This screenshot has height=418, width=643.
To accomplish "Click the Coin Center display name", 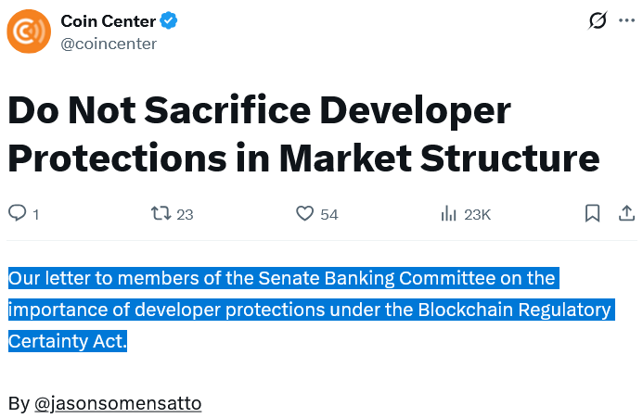I will tap(107, 21).
